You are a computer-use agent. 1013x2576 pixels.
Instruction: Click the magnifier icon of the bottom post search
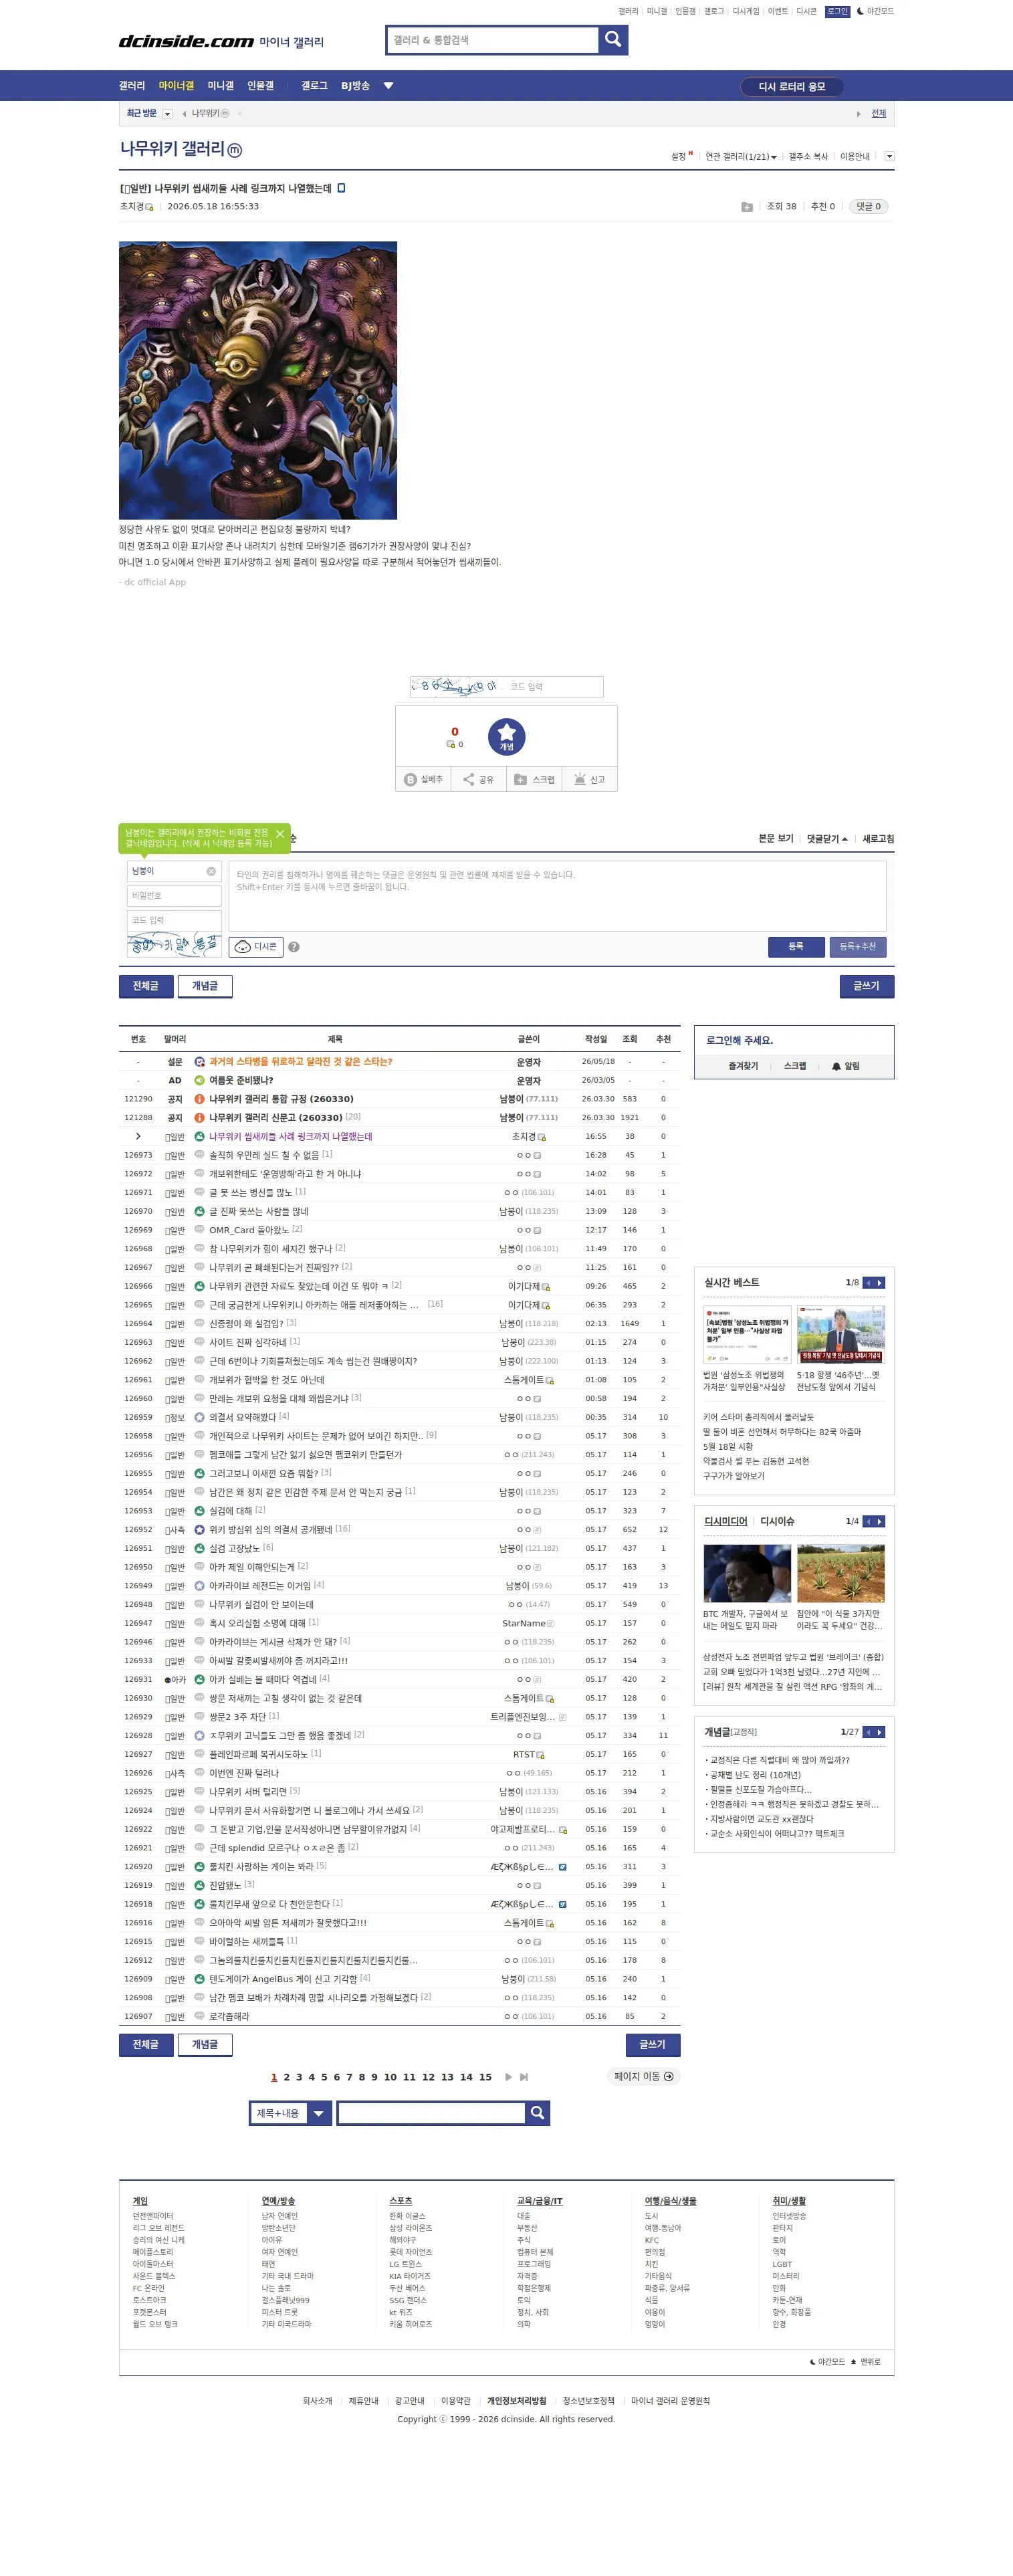[x=537, y=2112]
